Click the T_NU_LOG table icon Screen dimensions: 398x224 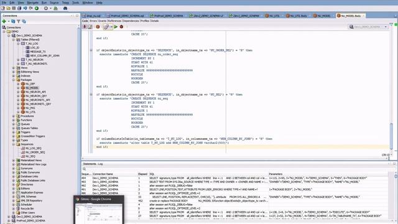[x=23, y=44]
